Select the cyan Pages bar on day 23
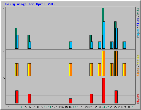 100,45
